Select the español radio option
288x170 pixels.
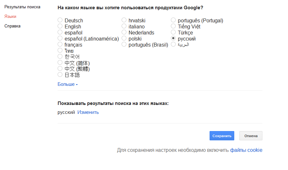click(x=60, y=33)
